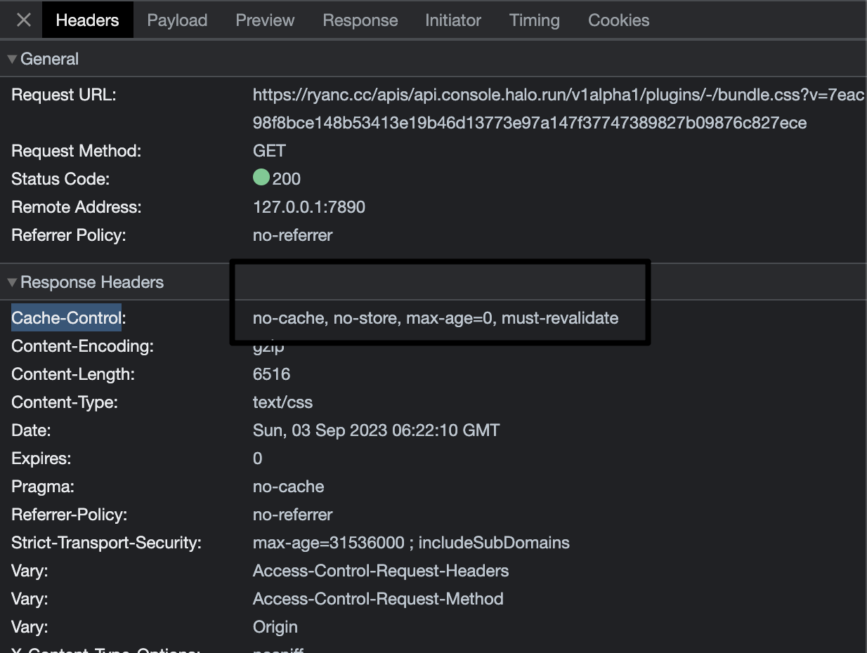Select the Vary: Origin header value
This screenshot has height=653, width=867.
click(275, 626)
